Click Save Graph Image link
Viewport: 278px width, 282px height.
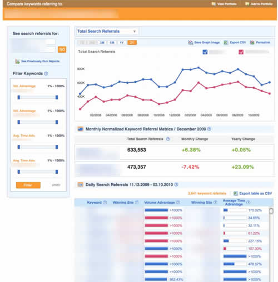(x=207, y=43)
